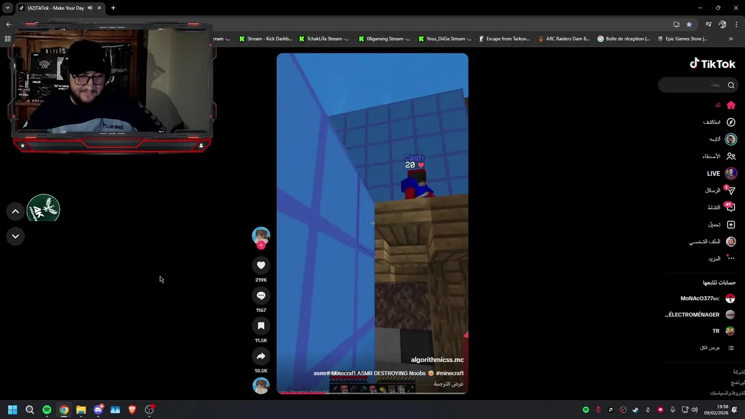Share the video with arrow icon

(x=261, y=356)
